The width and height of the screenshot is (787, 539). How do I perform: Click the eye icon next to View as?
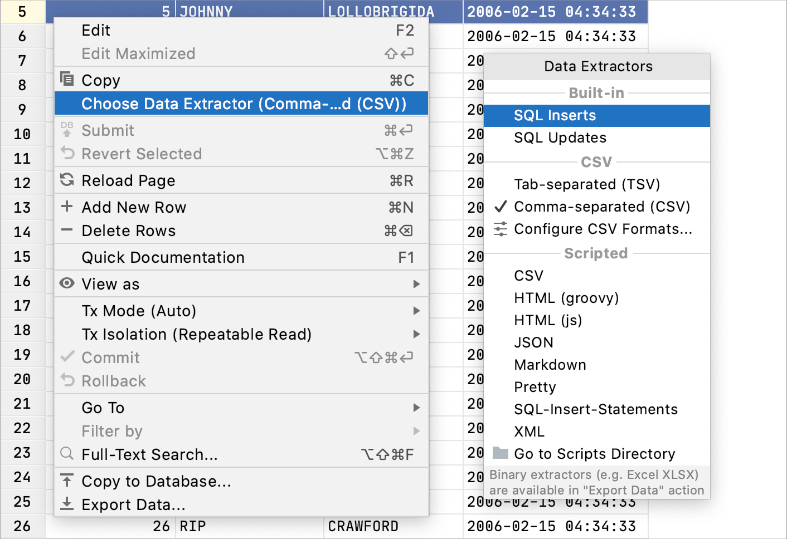coord(66,283)
